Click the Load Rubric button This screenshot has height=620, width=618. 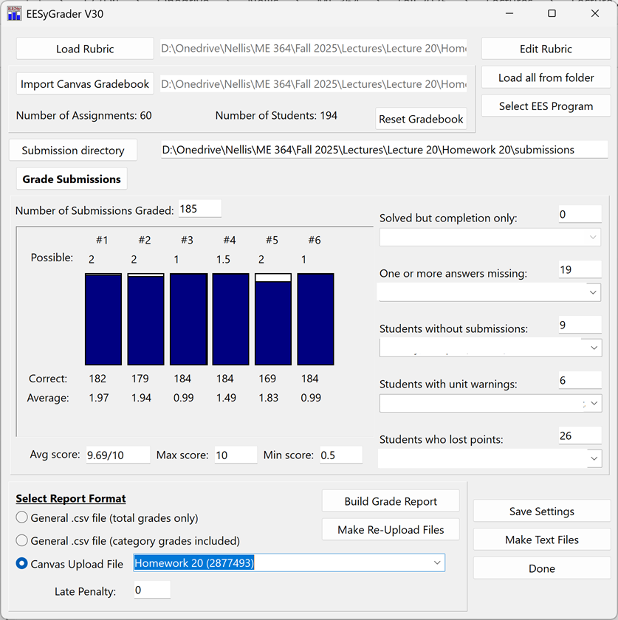point(85,49)
